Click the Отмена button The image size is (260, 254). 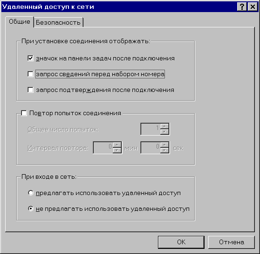(x=232, y=242)
